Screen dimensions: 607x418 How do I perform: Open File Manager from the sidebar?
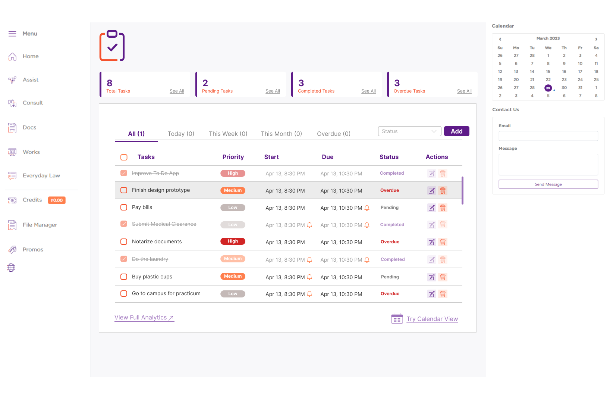pyautogui.click(x=40, y=225)
